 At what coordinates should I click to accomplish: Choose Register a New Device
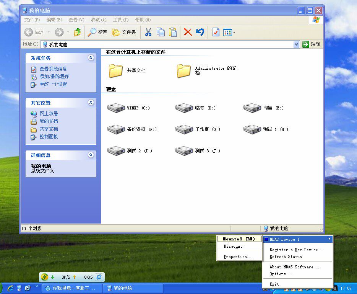click(x=298, y=250)
